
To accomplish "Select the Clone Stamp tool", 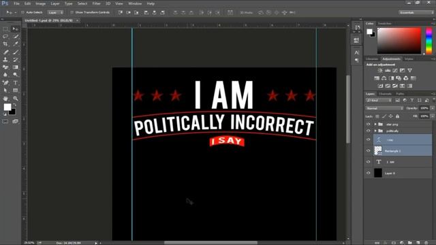I will (5, 59).
